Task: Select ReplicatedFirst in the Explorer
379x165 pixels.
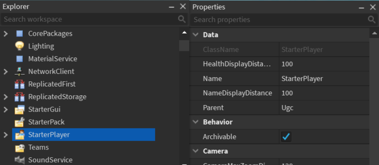Action: click(52, 84)
